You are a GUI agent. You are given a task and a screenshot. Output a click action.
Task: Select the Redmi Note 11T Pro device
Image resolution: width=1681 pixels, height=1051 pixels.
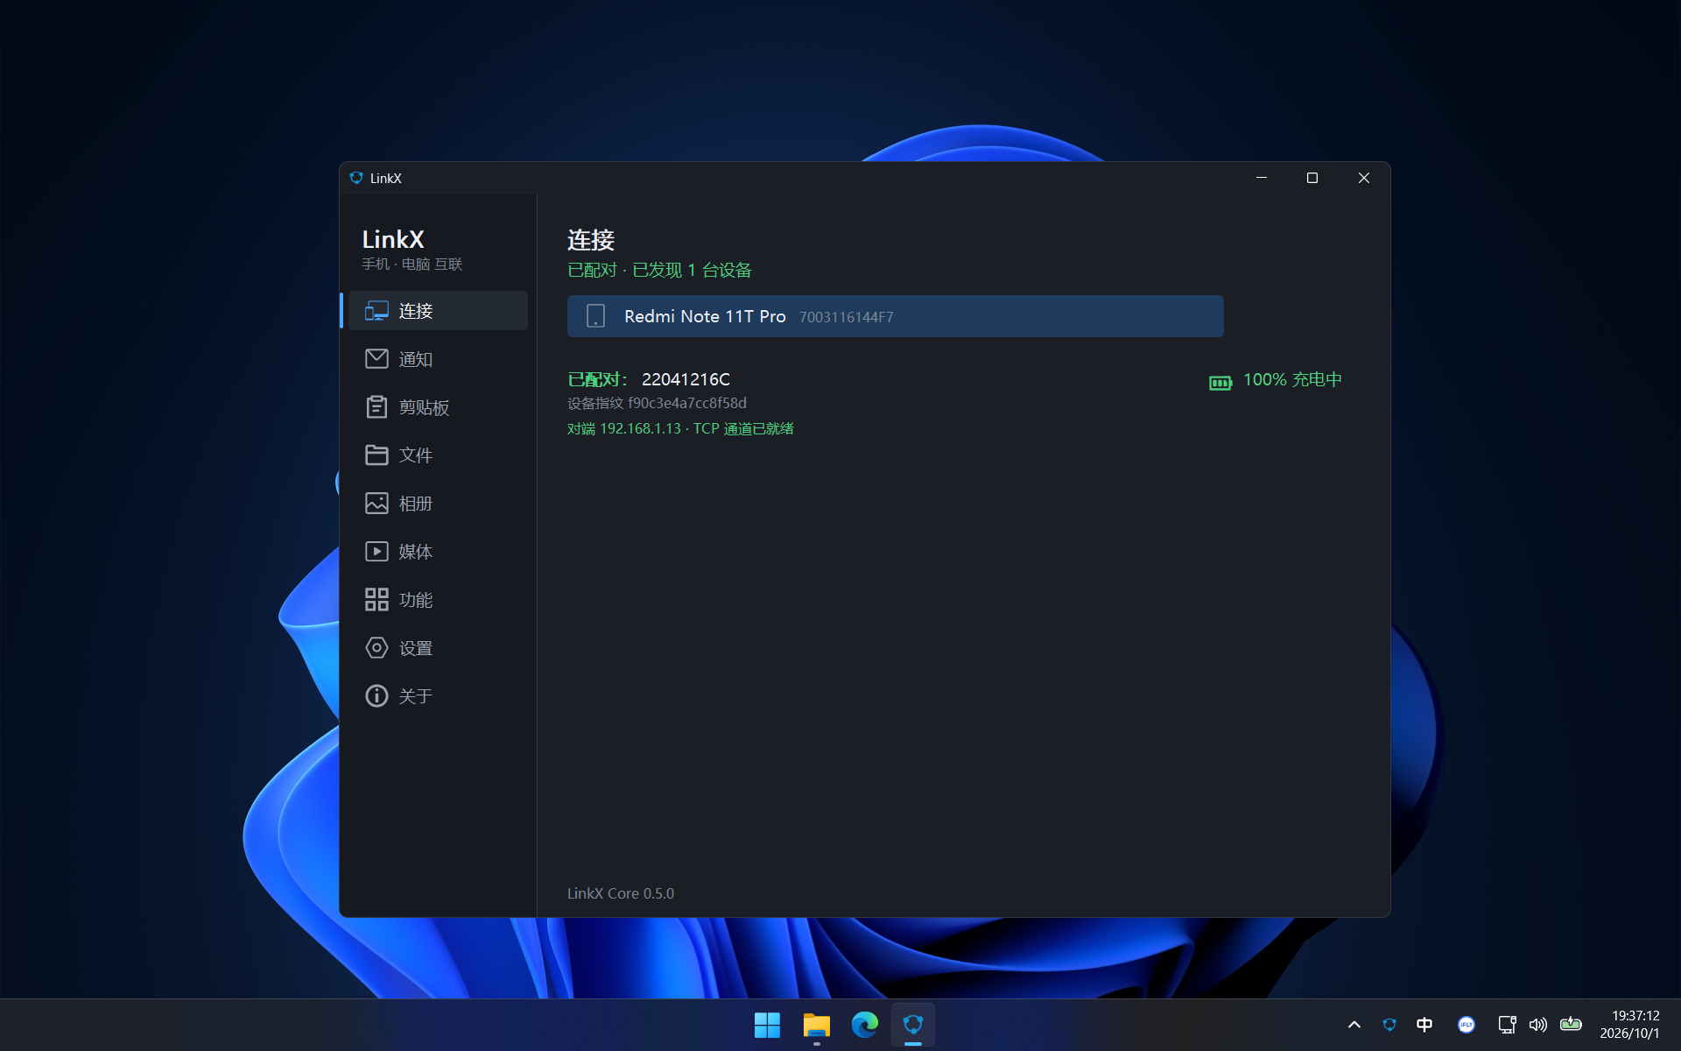pos(896,316)
